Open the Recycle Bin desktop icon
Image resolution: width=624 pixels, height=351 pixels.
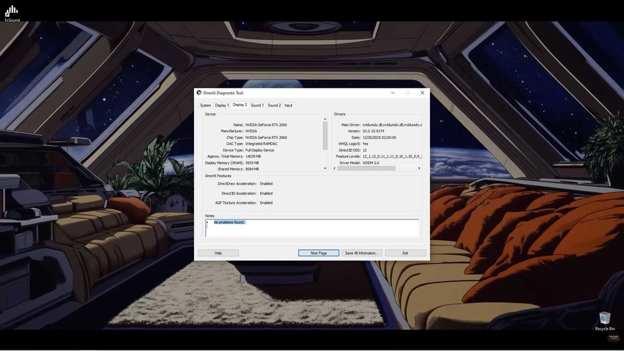(x=605, y=321)
